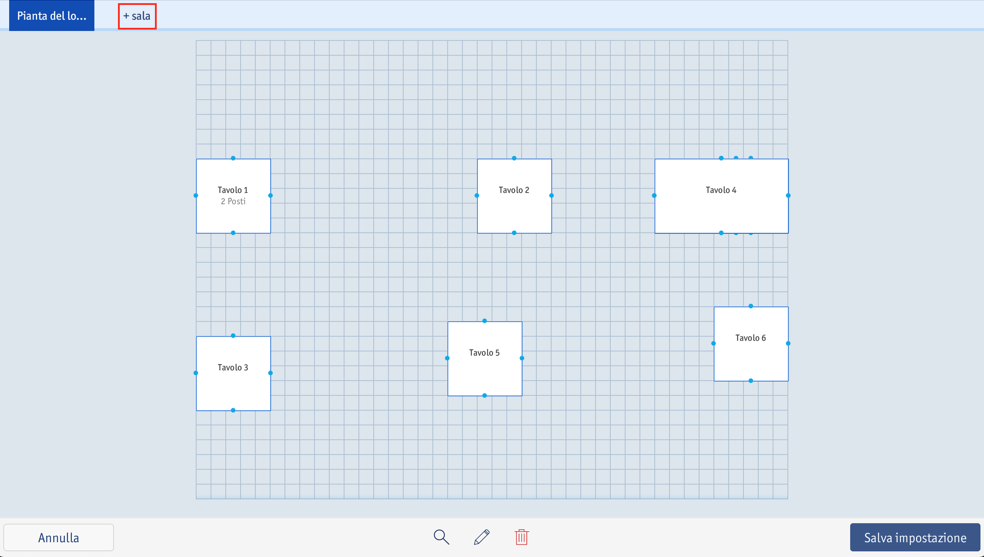Screen dimensions: 984x557
Task: Click the magnifier search icon
Action: [441, 537]
